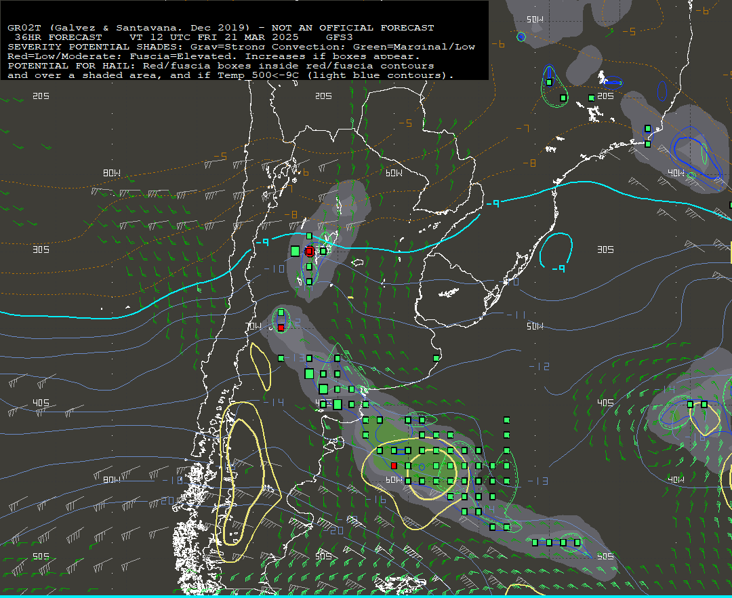The image size is (732, 598).
Task: Select the '50W' label in the top gray shaded area
Action: click(535, 20)
